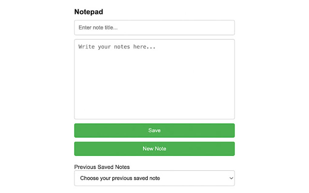The image size is (309, 193).
Task: Click the green Save bar
Action: (x=154, y=130)
